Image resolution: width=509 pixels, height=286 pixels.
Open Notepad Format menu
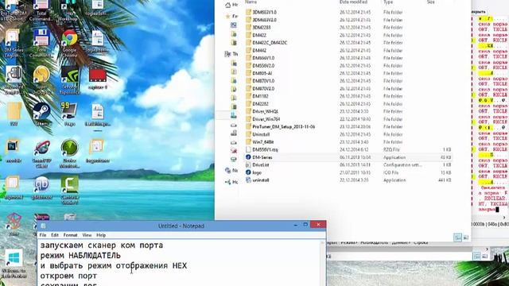tap(71, 235)
